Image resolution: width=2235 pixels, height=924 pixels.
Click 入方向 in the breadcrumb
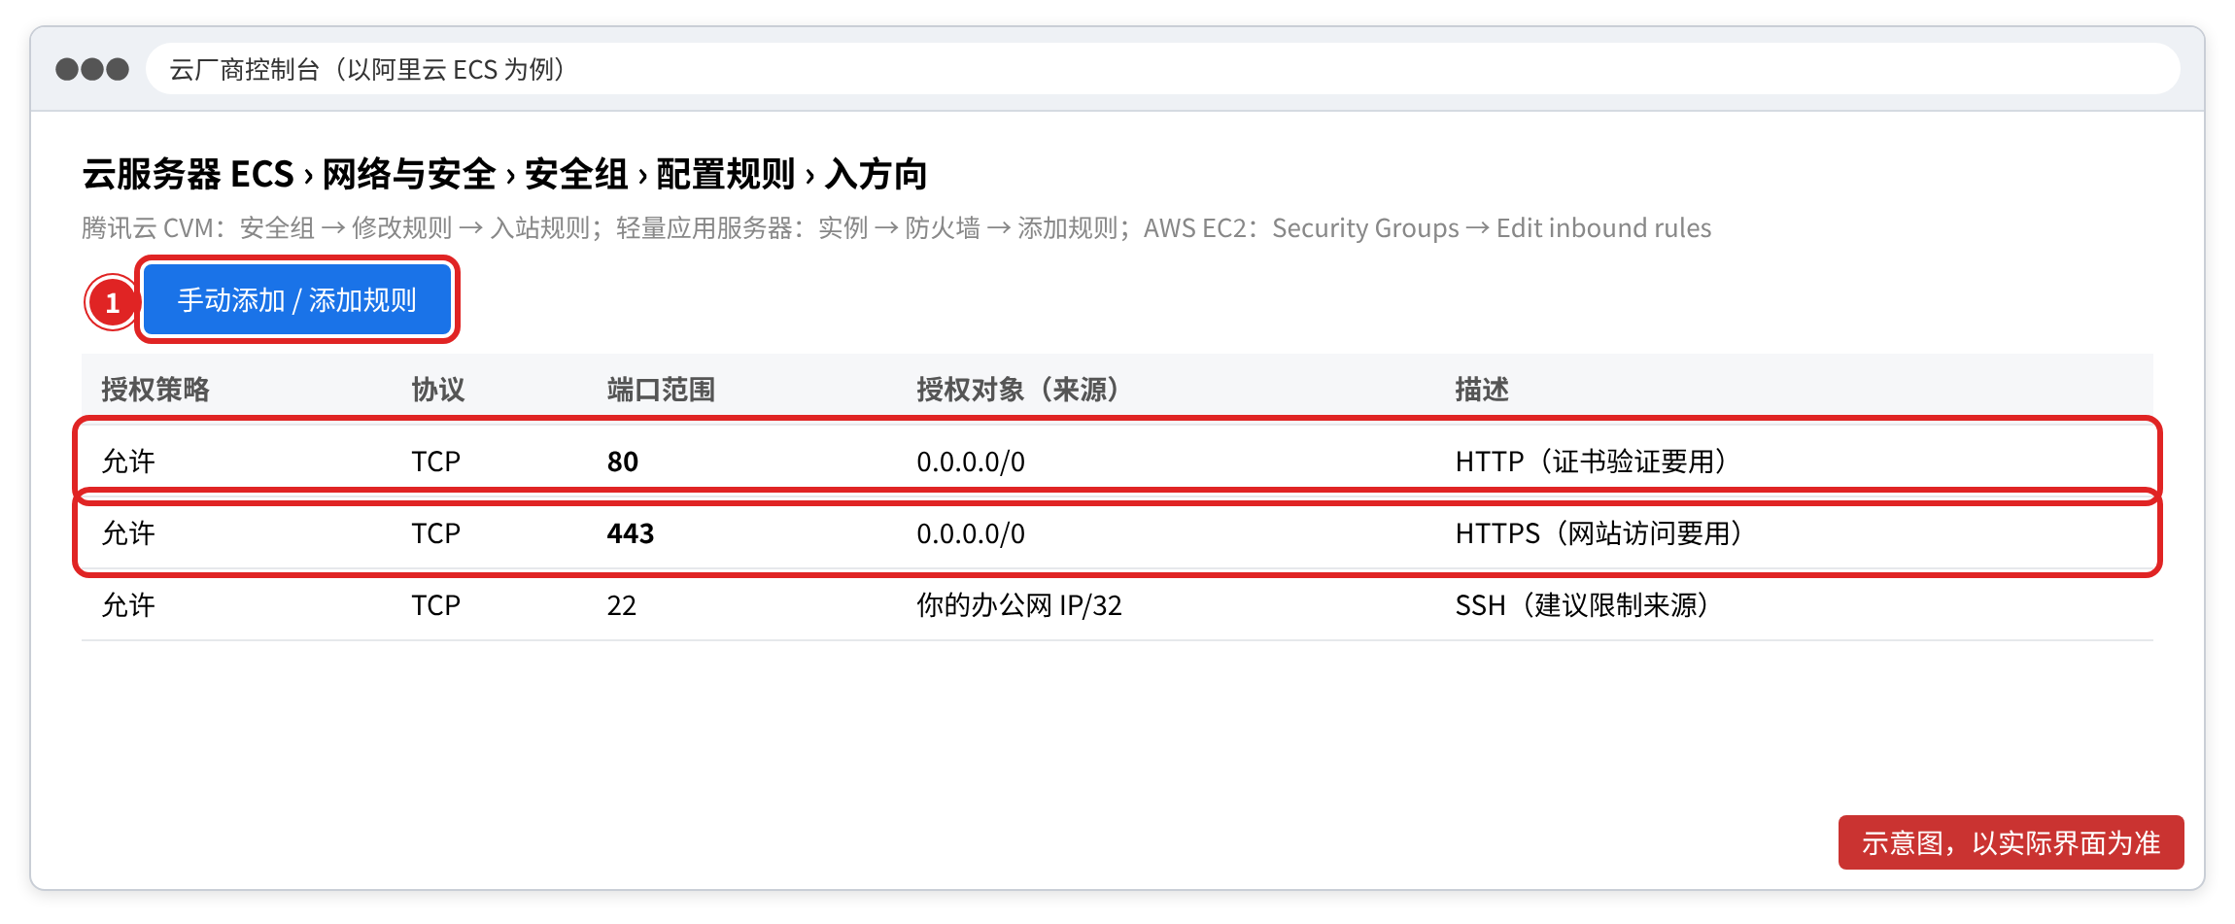click(x=876, y=175)
